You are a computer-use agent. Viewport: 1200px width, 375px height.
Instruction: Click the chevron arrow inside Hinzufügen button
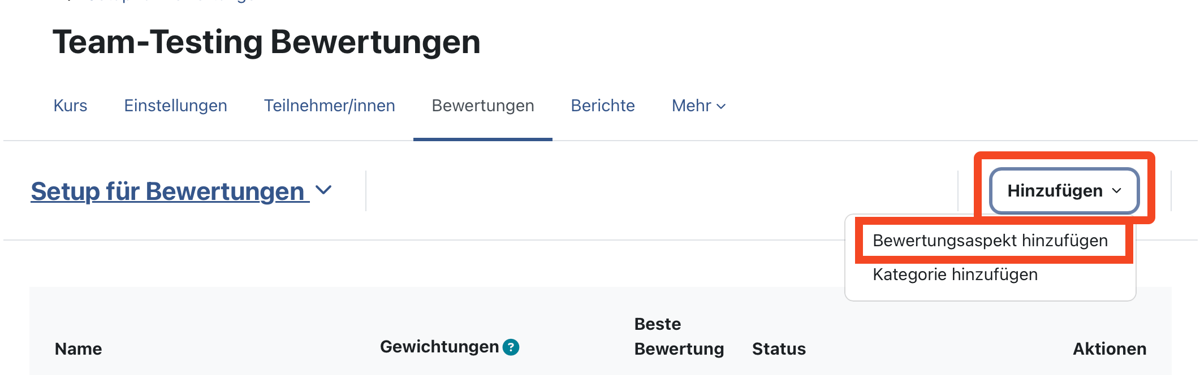(1117, 191)
